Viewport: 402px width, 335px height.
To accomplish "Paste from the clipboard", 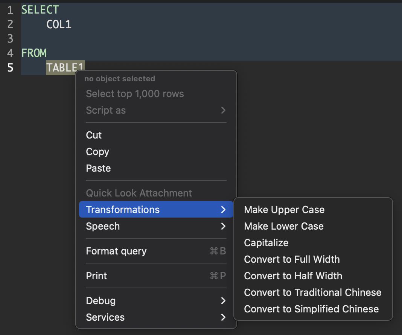I will click(x=98, y=168).
